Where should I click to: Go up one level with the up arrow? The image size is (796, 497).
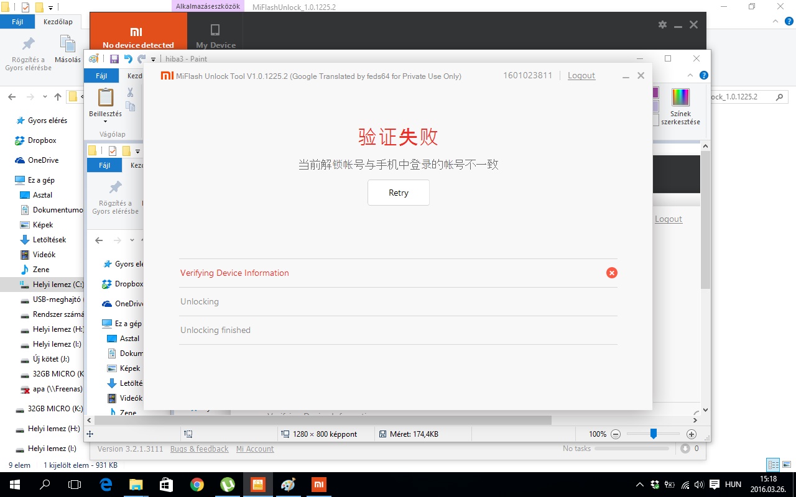58,97
